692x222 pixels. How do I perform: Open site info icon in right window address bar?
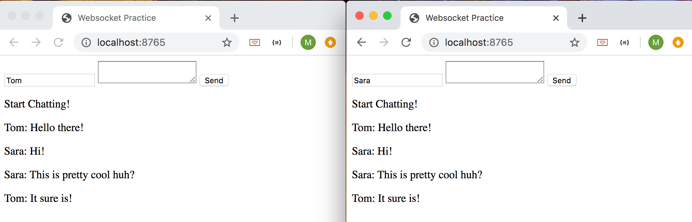click(x=434, y=42)
